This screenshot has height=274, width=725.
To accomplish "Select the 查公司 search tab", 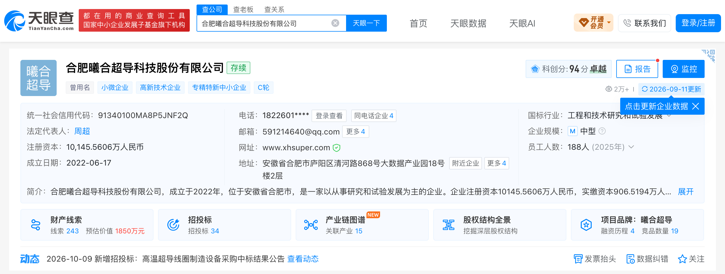I will (212, 10).
